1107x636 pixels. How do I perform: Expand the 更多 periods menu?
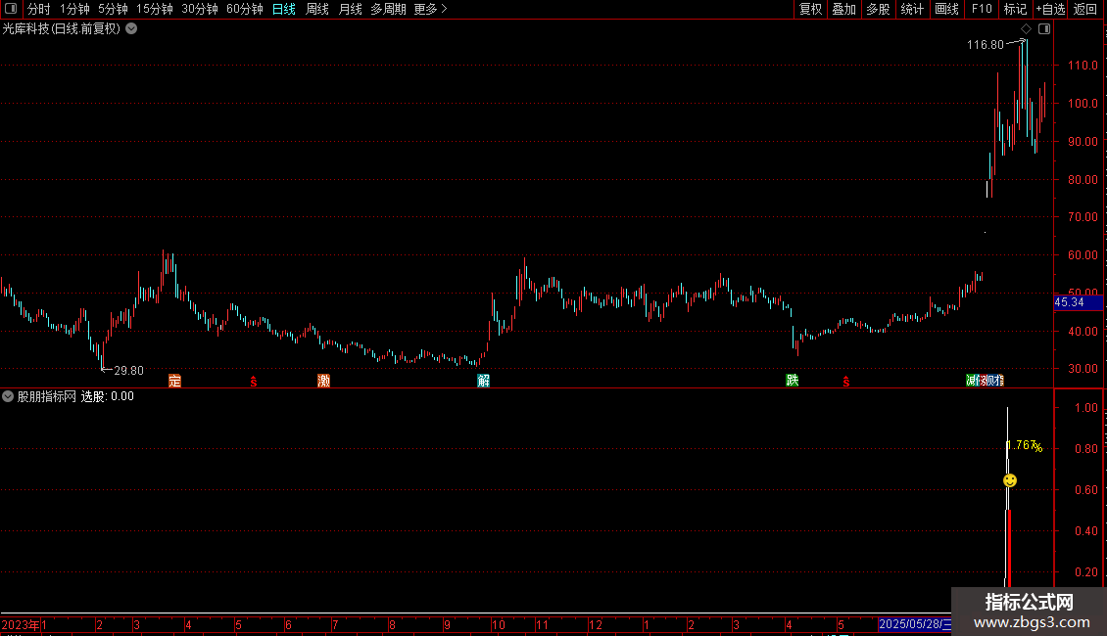pos(430,9)
